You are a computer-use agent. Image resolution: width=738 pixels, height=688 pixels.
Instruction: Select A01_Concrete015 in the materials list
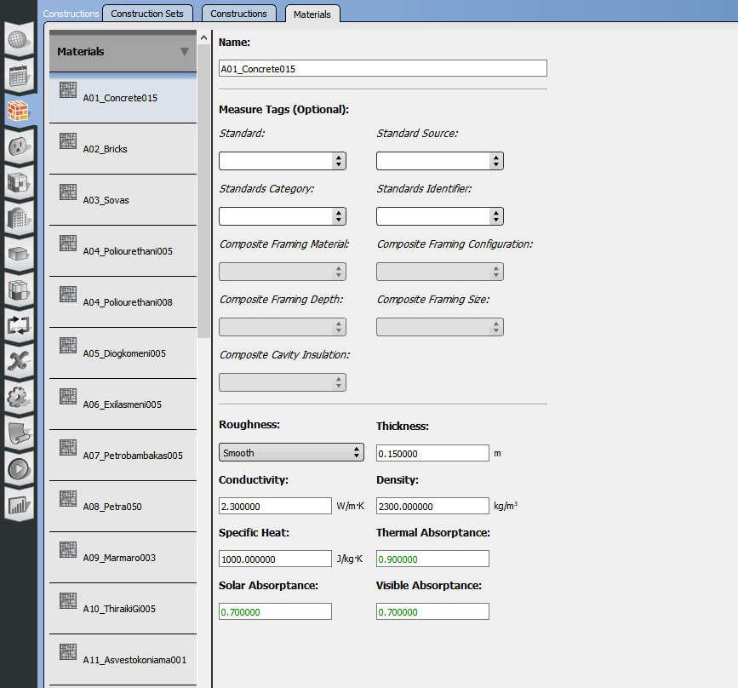[x=123, y=97]
